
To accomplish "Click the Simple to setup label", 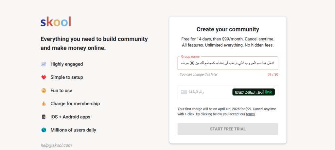I will [x=67, y=77].
